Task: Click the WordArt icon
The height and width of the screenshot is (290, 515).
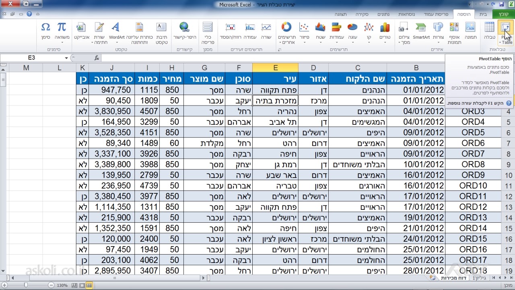Action: [x=116, y=31]
